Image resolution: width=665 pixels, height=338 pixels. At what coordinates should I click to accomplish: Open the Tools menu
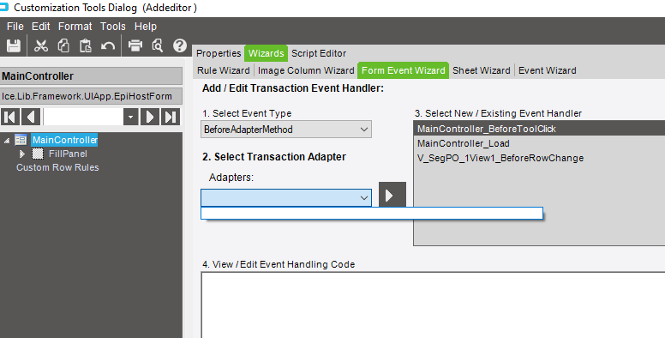[113, 27]
